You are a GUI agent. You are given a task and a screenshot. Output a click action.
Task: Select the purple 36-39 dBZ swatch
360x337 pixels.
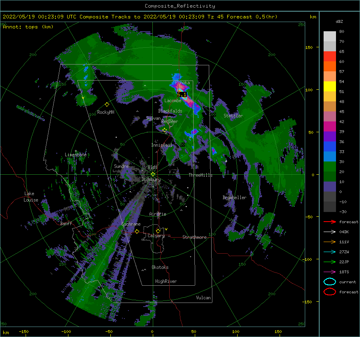coord(330,137)
